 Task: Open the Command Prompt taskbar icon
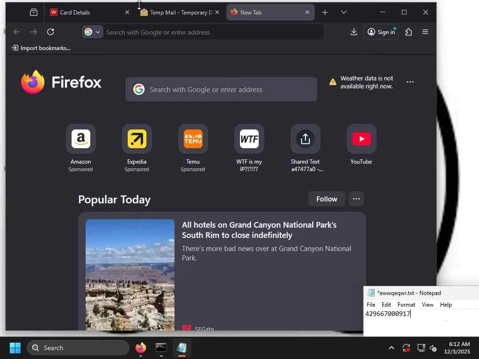tap(161, 348)
